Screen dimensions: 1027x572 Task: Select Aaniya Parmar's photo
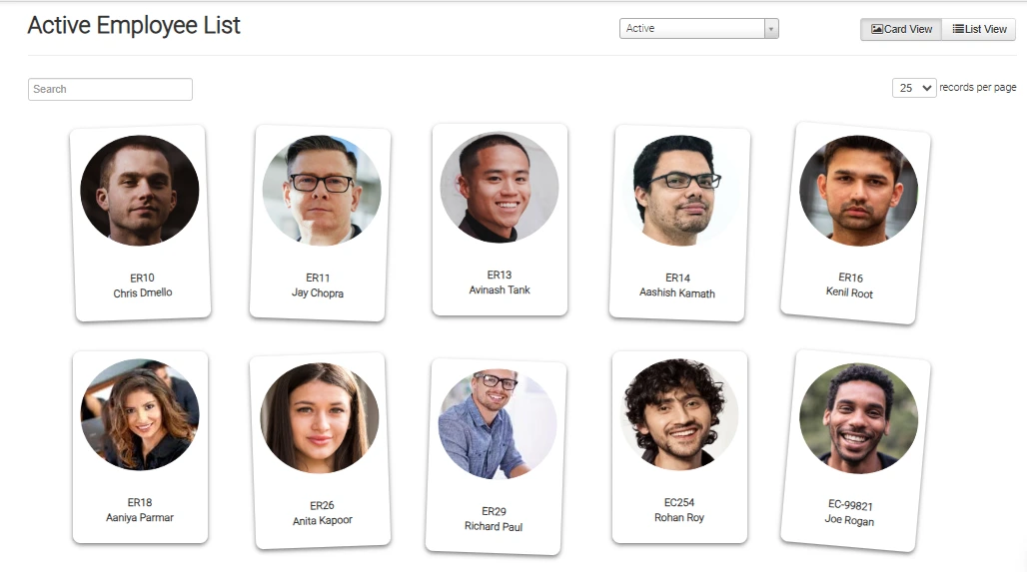[x=140, y=414]
